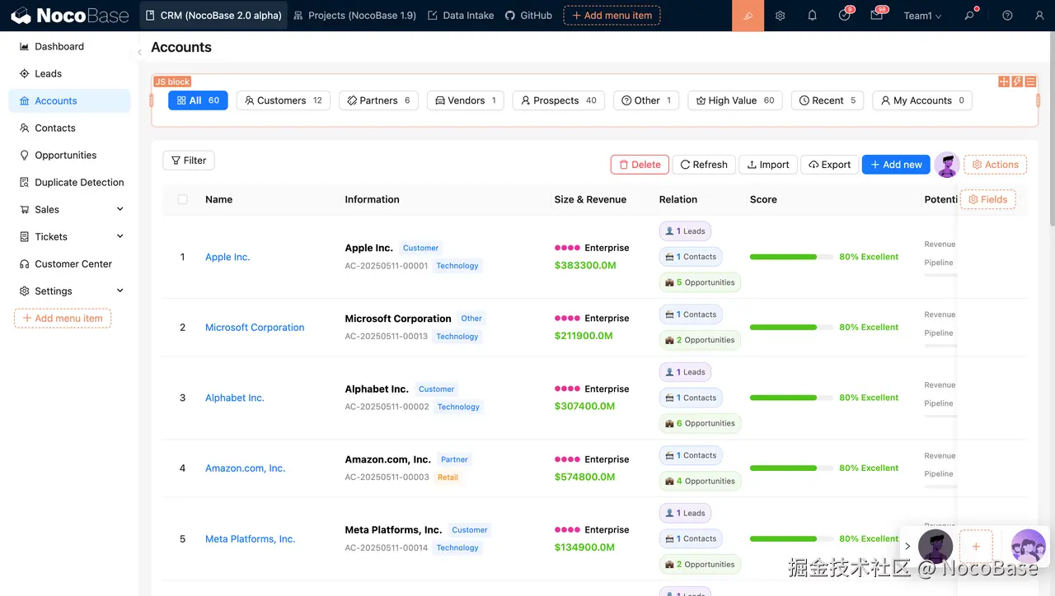Open the Actions configuration dropdown

pos(995,165)
